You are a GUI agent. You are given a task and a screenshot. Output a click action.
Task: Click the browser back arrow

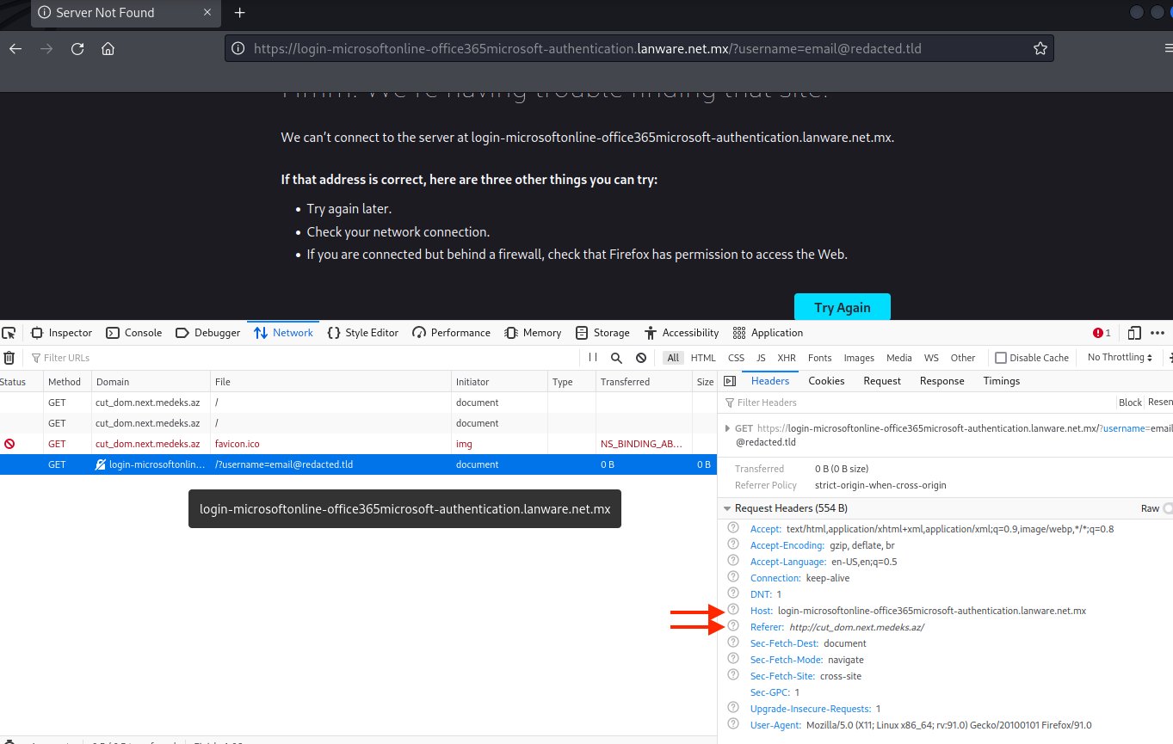15,48
